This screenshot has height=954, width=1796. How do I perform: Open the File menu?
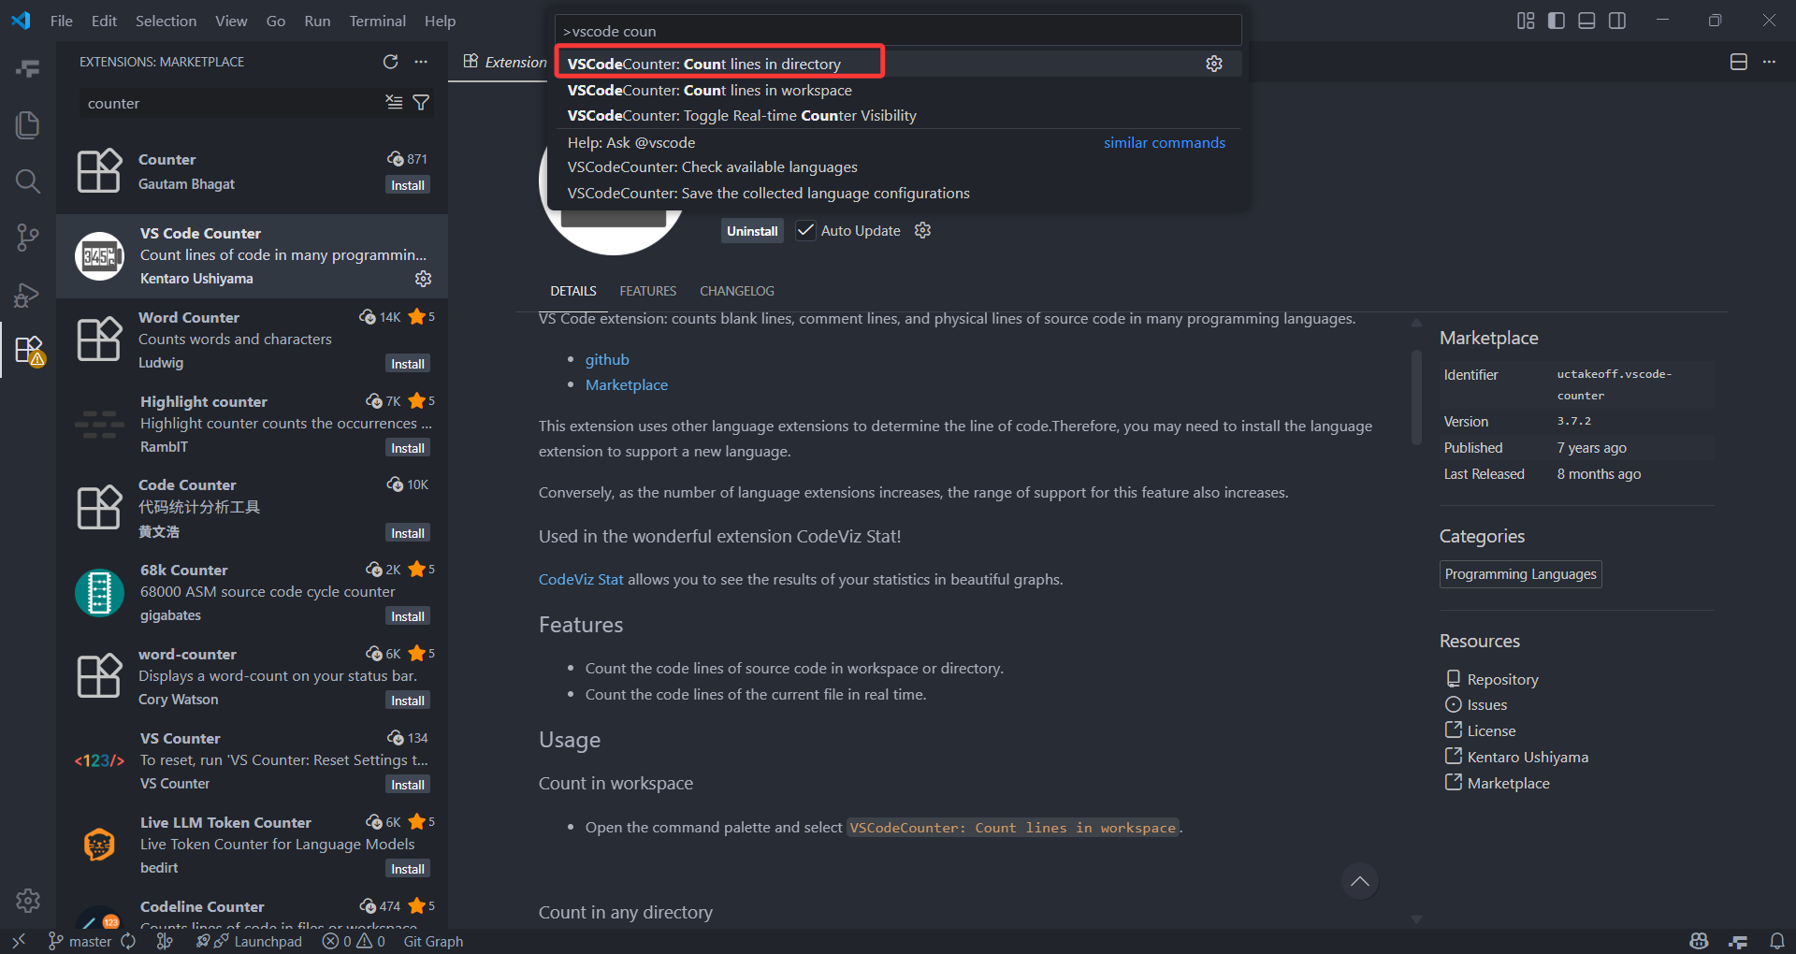62,21
